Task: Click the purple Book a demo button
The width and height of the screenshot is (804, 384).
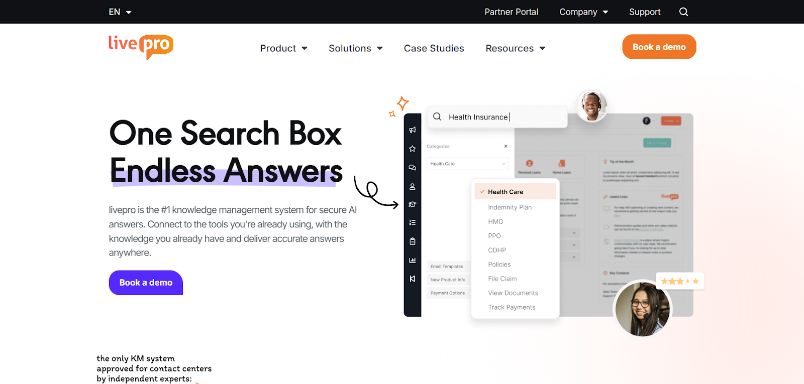Action: tap(146, 283)
